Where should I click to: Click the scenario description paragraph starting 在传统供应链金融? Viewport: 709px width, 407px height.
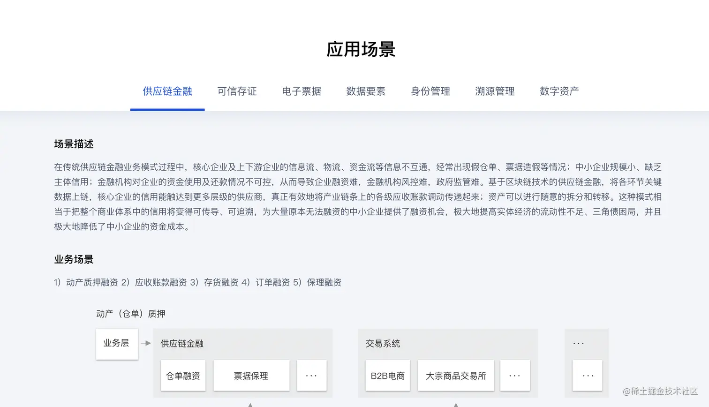(358, 197)
